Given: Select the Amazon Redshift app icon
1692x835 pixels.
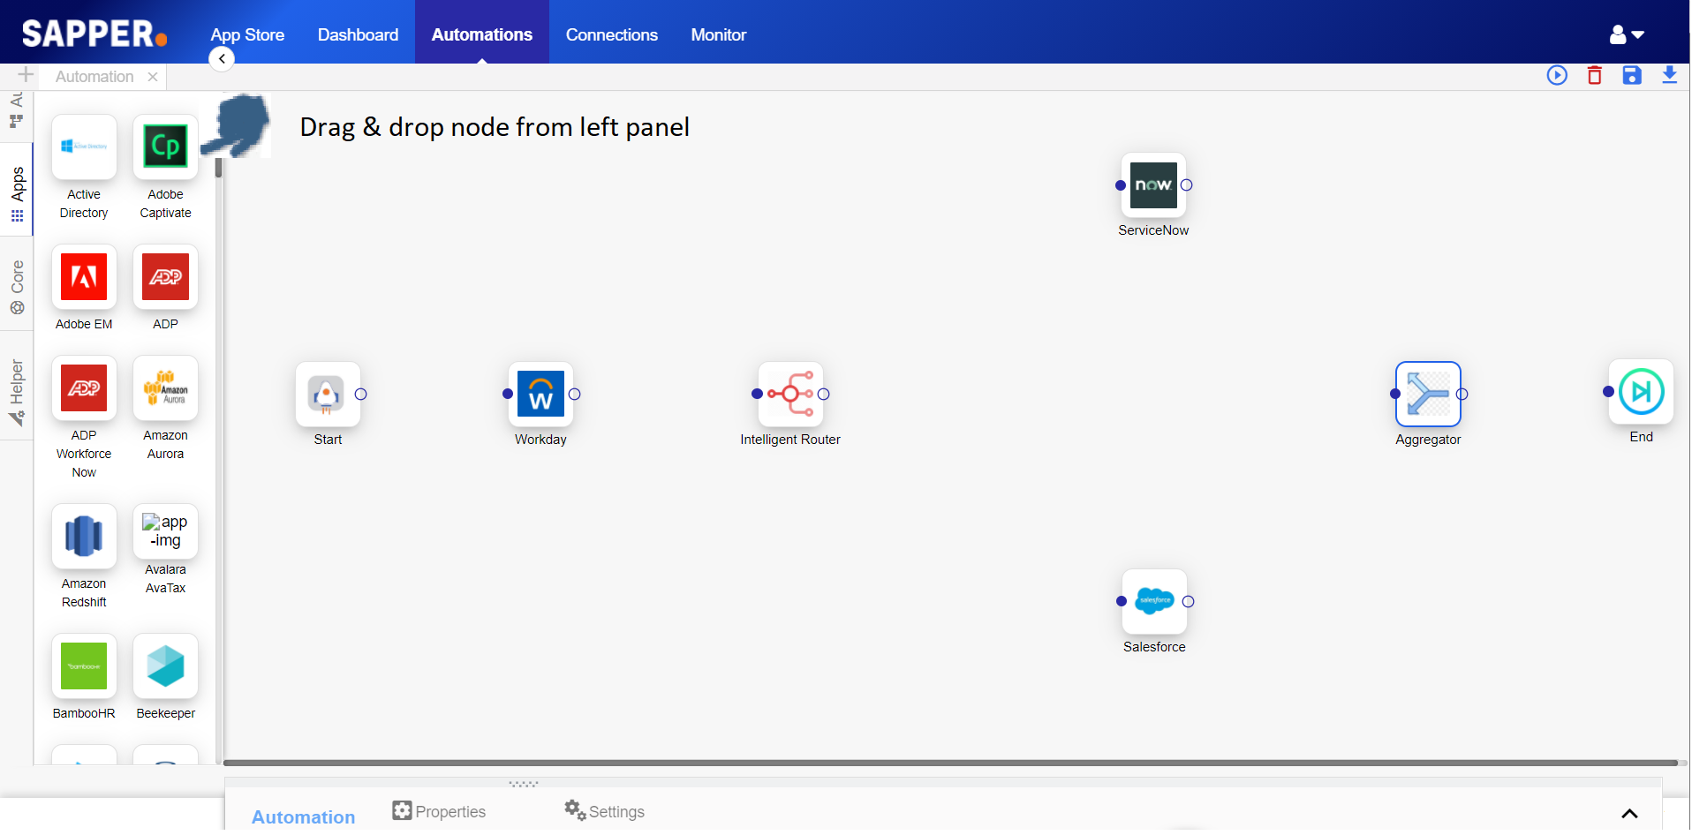Looking at the screenshot, I should pos(84,537).
